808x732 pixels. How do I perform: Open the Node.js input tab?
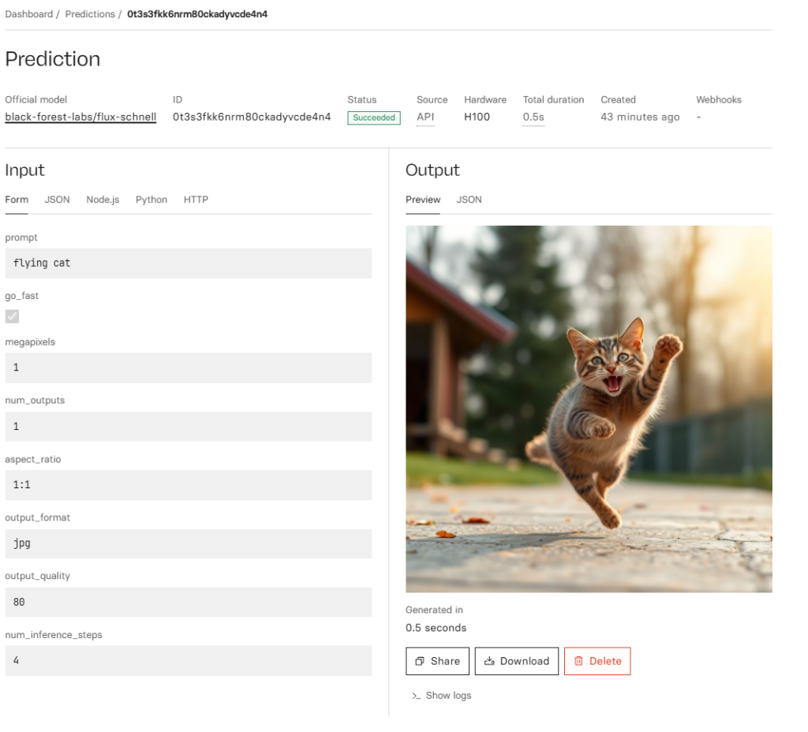pos(103,200)
